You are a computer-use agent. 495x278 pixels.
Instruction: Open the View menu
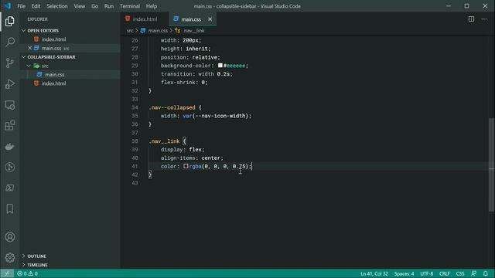(79, 6)
